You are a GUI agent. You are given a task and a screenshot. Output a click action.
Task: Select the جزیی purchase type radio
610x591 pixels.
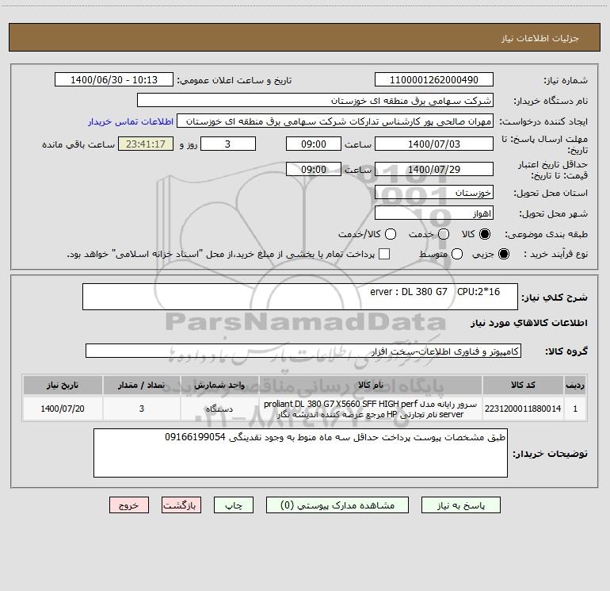pos(503,254)
